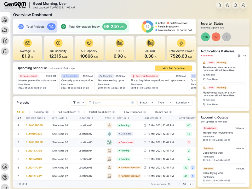Open Inverter preventive maintenance schedule card
Image resolution: width=252 pixels, height=189 pixels.
click(x=37, y=82)
